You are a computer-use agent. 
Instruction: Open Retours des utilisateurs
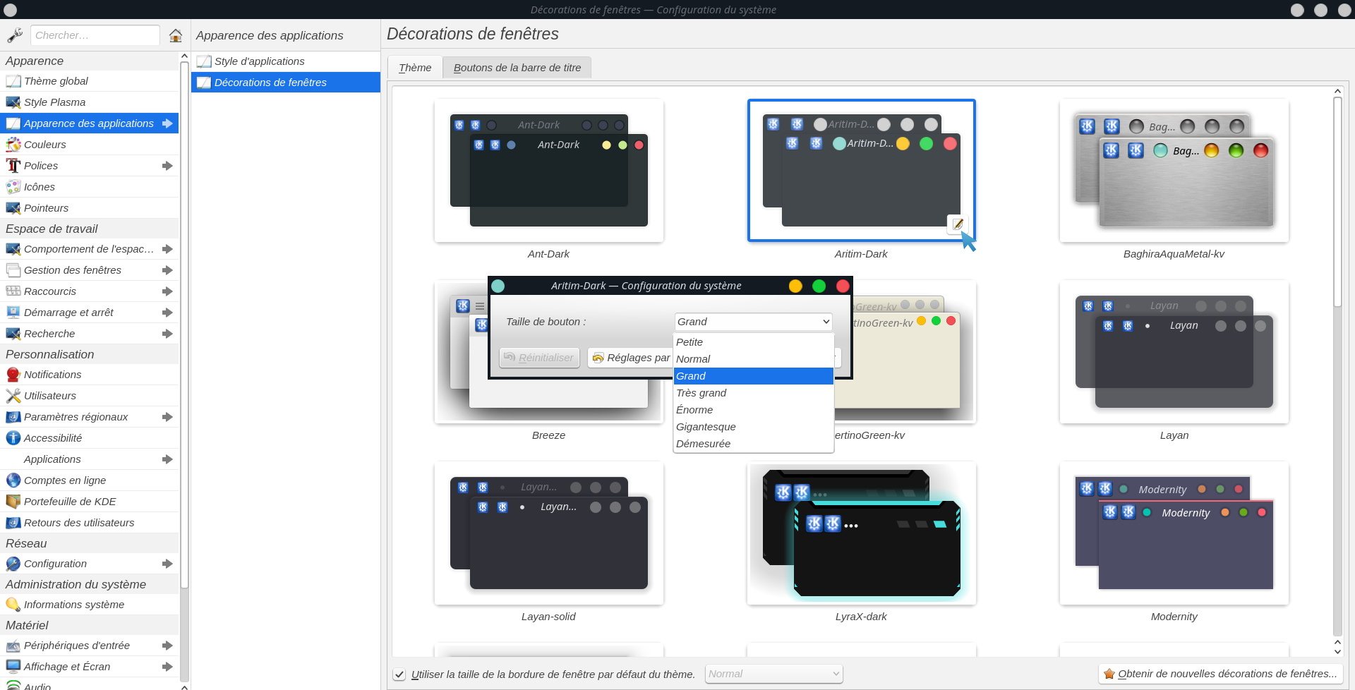point(89,523)
